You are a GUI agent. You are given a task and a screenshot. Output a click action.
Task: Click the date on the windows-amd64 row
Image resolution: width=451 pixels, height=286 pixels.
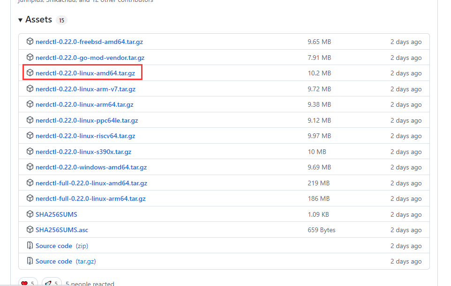click(x=406, y=167)
